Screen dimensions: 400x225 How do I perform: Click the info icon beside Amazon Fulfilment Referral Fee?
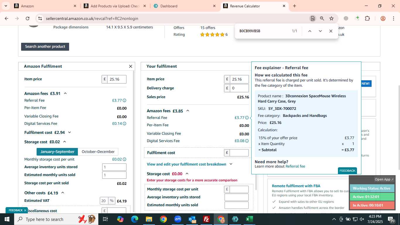(124, 100)
